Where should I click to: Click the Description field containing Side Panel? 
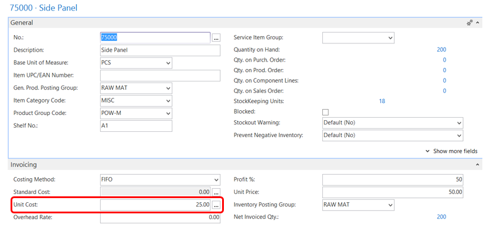coord(160,50)
